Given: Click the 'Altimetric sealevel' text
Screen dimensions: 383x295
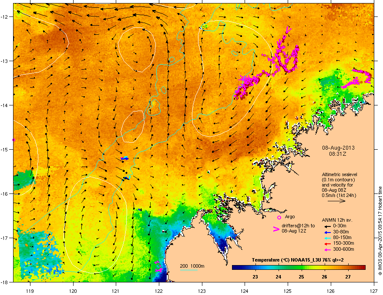Looking at the screenshot, I should 339,174.
